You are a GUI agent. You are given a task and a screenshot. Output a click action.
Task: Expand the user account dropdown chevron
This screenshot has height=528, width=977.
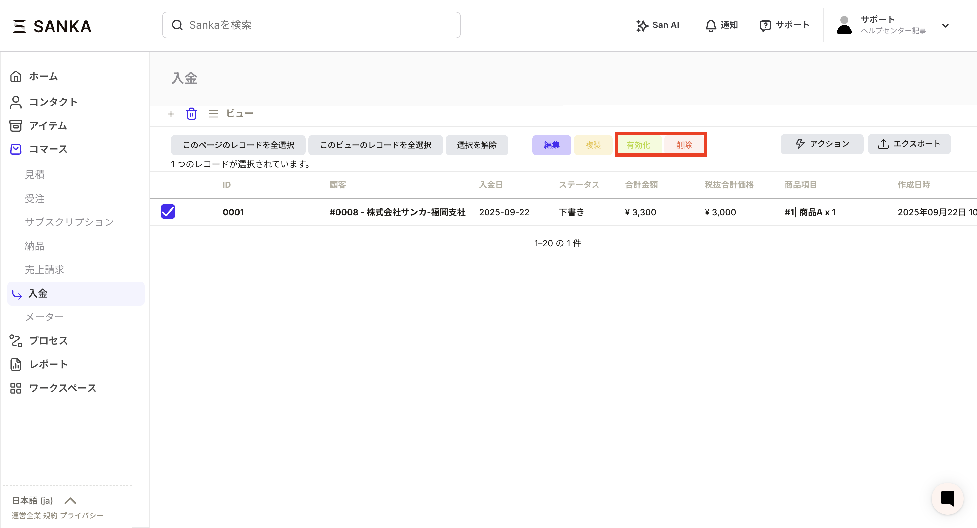click(x=945, y=25)
